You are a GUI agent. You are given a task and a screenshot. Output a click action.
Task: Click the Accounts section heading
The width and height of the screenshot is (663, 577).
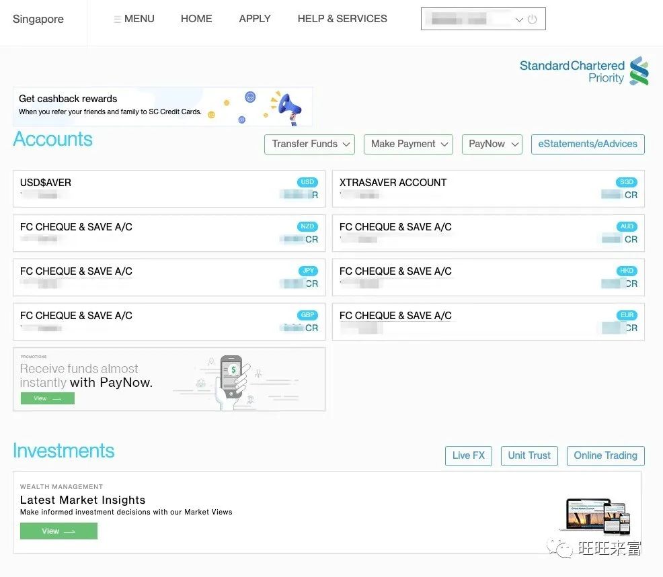pyautogui.click(x=53, y=139)
